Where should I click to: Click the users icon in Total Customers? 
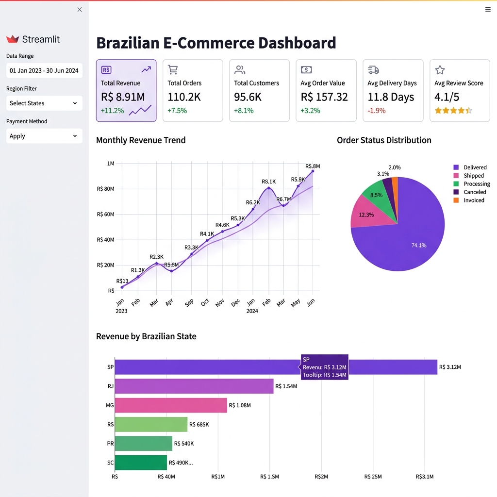(x=240, y=70)
